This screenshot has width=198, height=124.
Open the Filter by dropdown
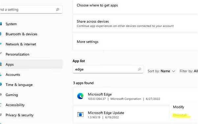189,71
